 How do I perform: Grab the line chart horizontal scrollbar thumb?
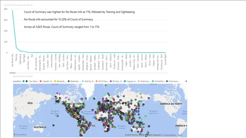pyautogui.click(x=12, y=73)
